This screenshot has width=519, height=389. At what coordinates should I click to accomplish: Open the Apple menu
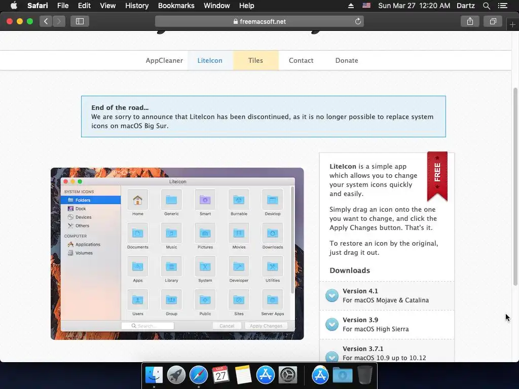click(14, 6)
